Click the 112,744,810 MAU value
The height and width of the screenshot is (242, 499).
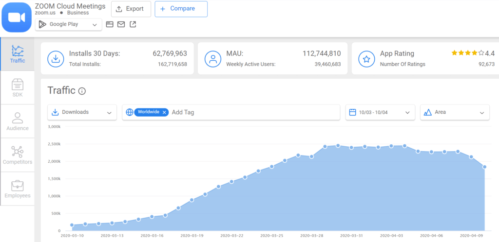pos(322,53)
